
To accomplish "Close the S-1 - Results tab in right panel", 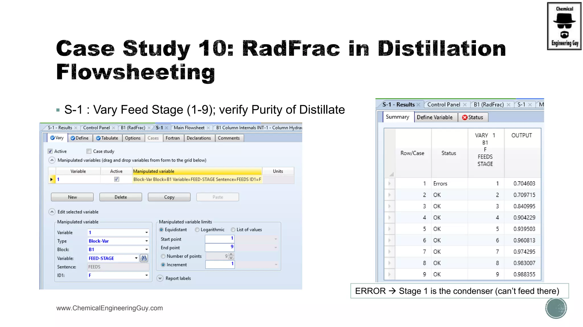I will [418, 105].
